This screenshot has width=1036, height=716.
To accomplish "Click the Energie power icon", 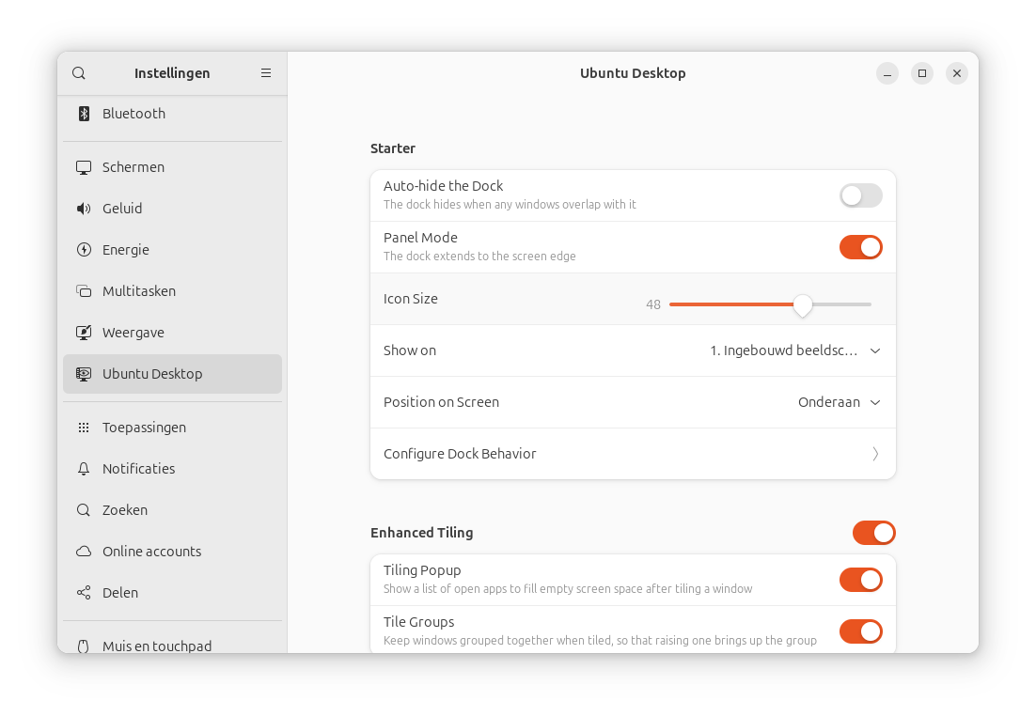I will pos(84,250).
